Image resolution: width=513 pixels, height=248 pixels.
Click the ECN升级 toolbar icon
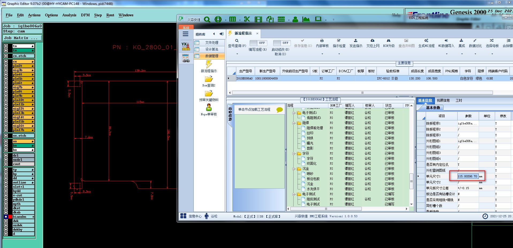point(389,41)
